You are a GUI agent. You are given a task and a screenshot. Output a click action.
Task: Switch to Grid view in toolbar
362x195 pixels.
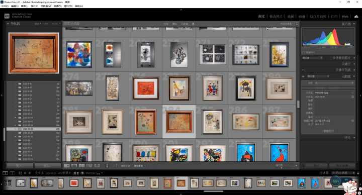coord(67,166)
